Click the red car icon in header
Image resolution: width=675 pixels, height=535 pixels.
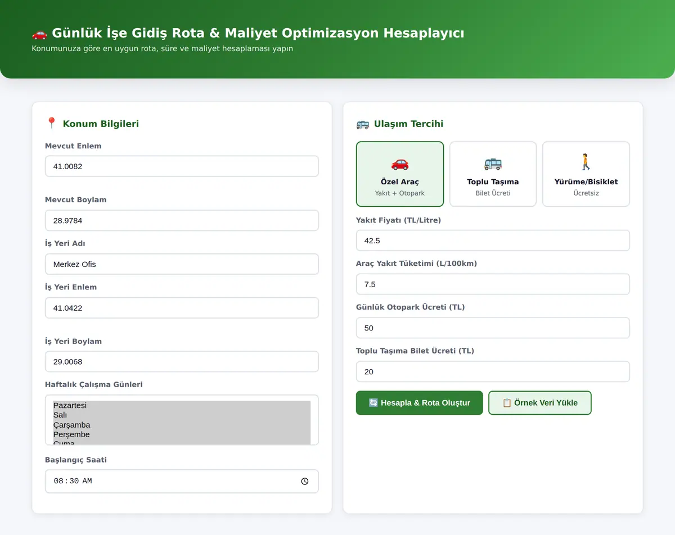click(x=39, y=33)
